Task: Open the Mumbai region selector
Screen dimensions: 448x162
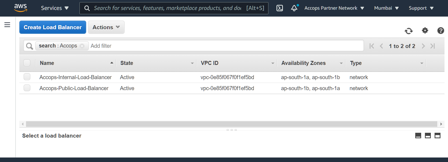Action: click(x=386, y=8)
